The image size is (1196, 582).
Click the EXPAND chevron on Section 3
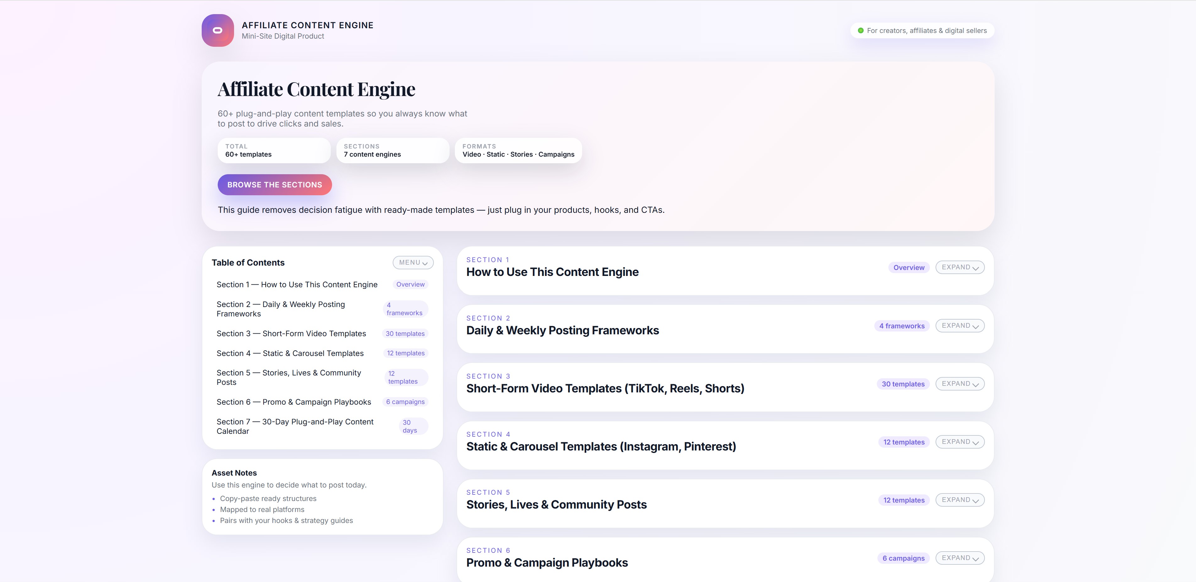click(x=975, y=384)
